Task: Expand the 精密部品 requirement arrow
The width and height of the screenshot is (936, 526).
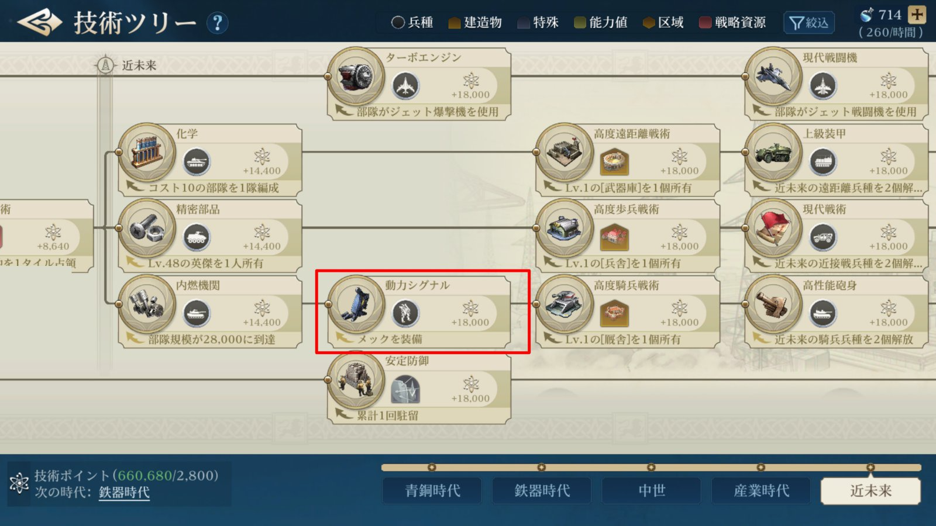Action: coord(135,263)
